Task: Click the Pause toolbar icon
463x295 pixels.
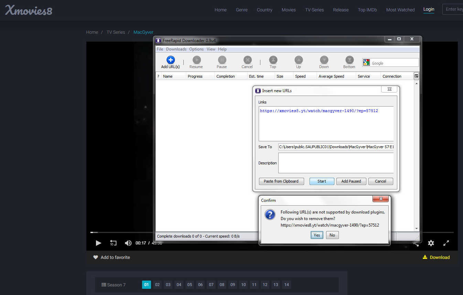Action: 222,60
